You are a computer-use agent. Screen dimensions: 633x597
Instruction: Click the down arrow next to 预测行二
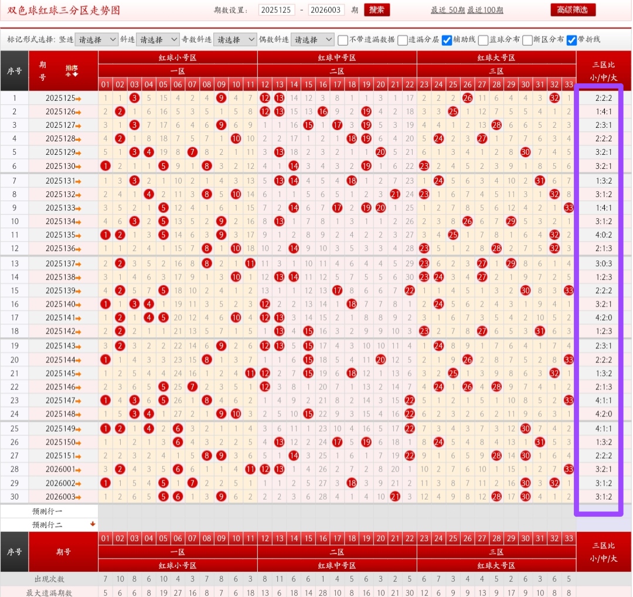coord(93,524)
